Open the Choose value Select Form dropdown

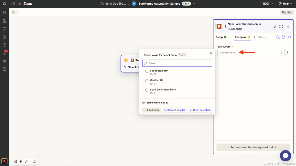[x=250, y=52]
